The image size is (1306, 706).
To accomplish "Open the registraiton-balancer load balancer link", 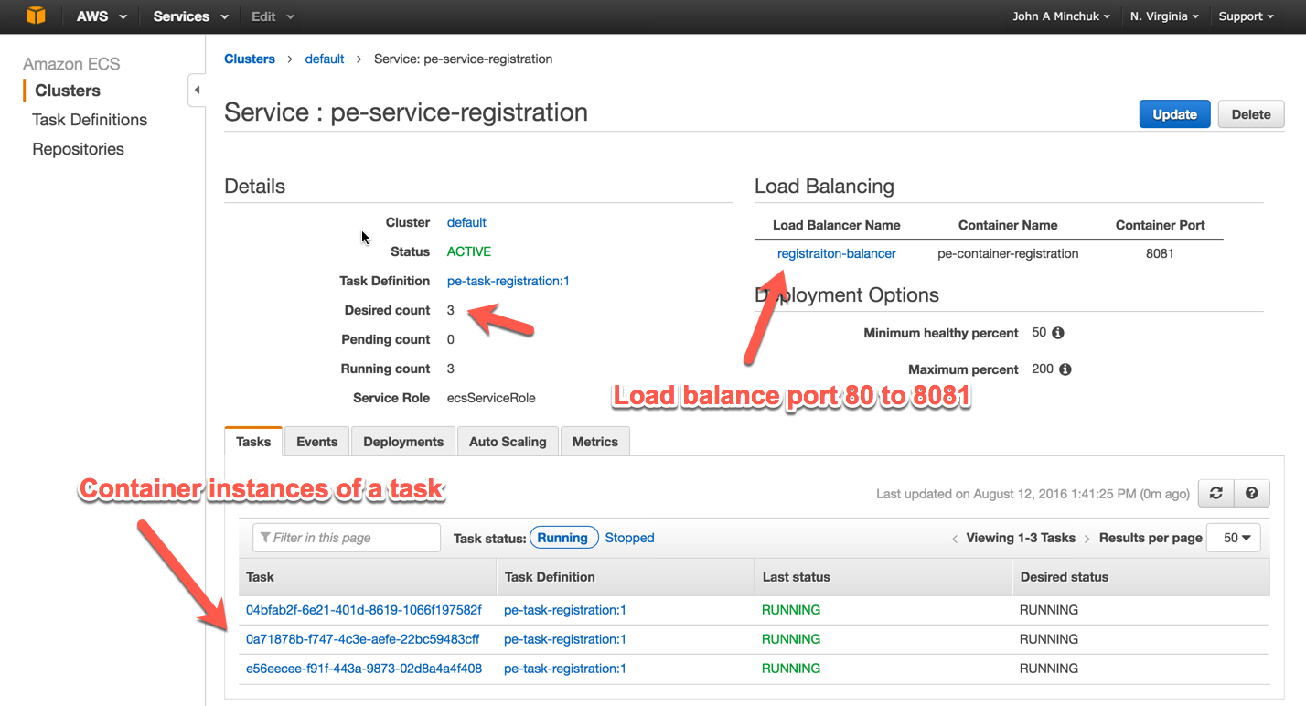I will pos(837,253).
